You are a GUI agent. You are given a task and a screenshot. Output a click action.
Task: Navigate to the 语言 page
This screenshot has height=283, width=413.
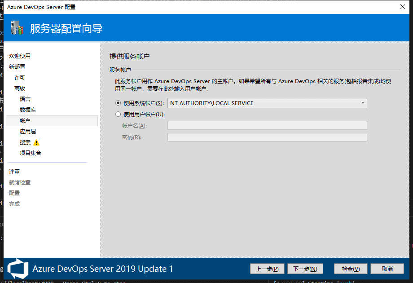[25, 99]
